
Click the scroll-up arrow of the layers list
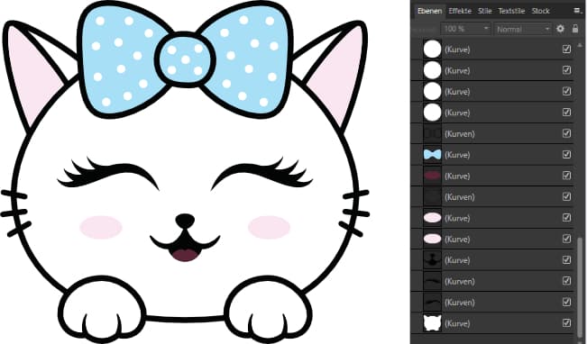[580, 45]
